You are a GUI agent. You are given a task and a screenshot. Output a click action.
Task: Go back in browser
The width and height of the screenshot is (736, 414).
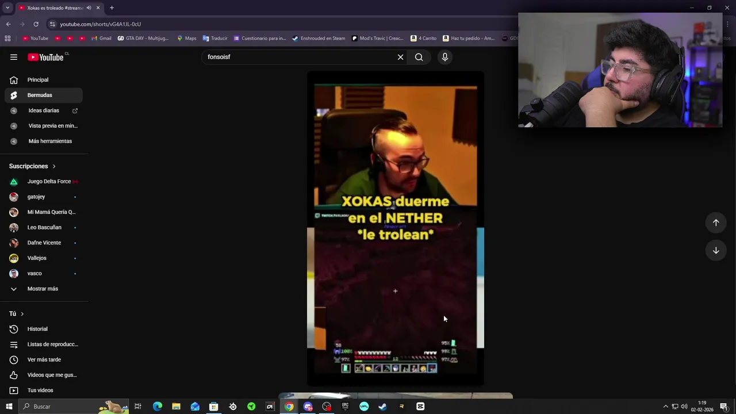pyautogui.click(x=8, y=24)
